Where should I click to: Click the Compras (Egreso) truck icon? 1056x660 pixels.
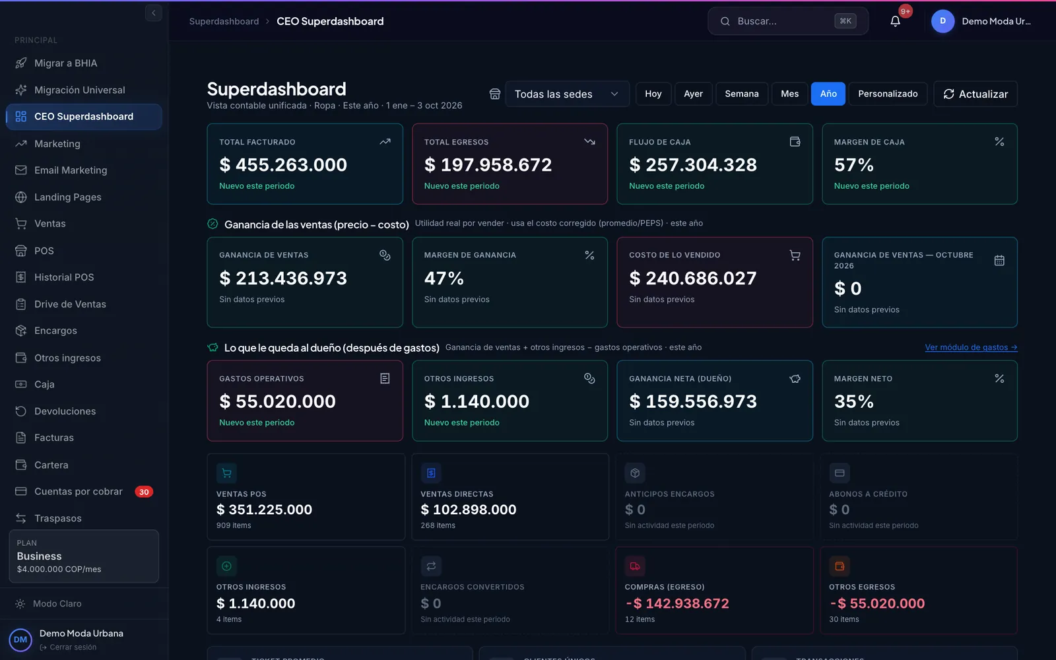click(635, 566)
